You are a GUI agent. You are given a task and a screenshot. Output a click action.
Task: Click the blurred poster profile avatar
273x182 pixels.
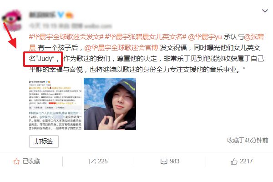point(12,20)
